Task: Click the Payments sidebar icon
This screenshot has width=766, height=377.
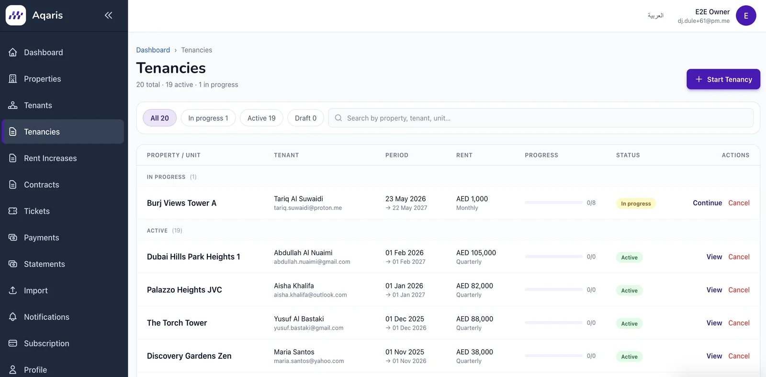Action: coord(13,237)
